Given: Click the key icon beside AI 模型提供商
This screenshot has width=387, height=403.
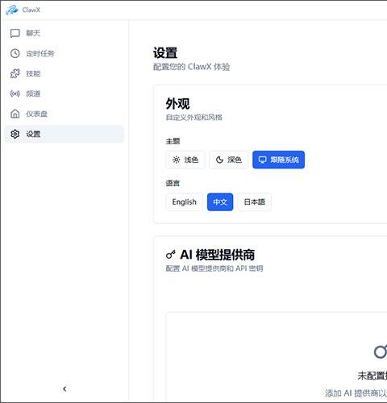Looking at the screenshot, I should coord(171,255).
